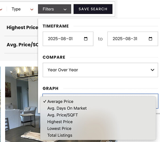The image size is (160, 142).
Task: Open the start date calendar picker icon
Action: coord(86,39)
